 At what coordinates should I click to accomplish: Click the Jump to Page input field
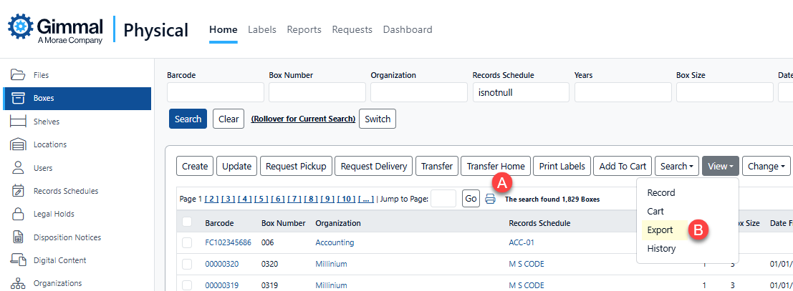click(x=443, y=199)
